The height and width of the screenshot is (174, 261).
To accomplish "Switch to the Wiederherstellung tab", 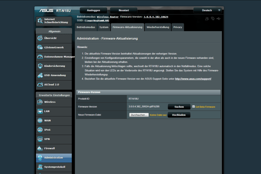I will point(158,27).
